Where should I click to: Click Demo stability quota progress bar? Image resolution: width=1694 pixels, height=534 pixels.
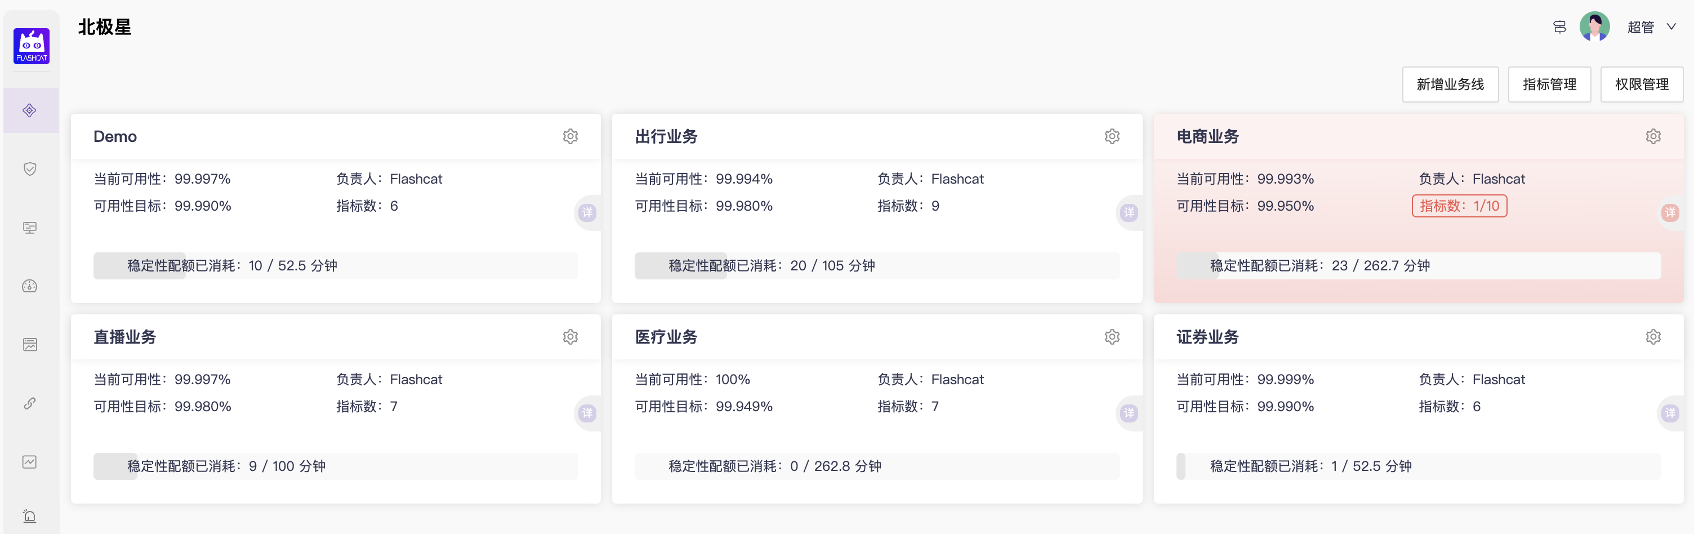[x=336, y=266]
